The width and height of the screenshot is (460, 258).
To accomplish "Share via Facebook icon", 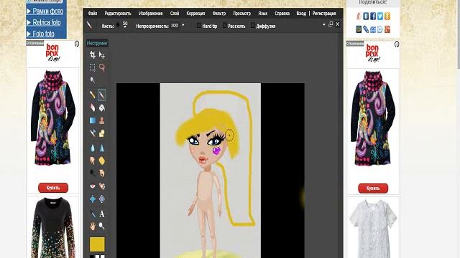I will click(373, 16).
